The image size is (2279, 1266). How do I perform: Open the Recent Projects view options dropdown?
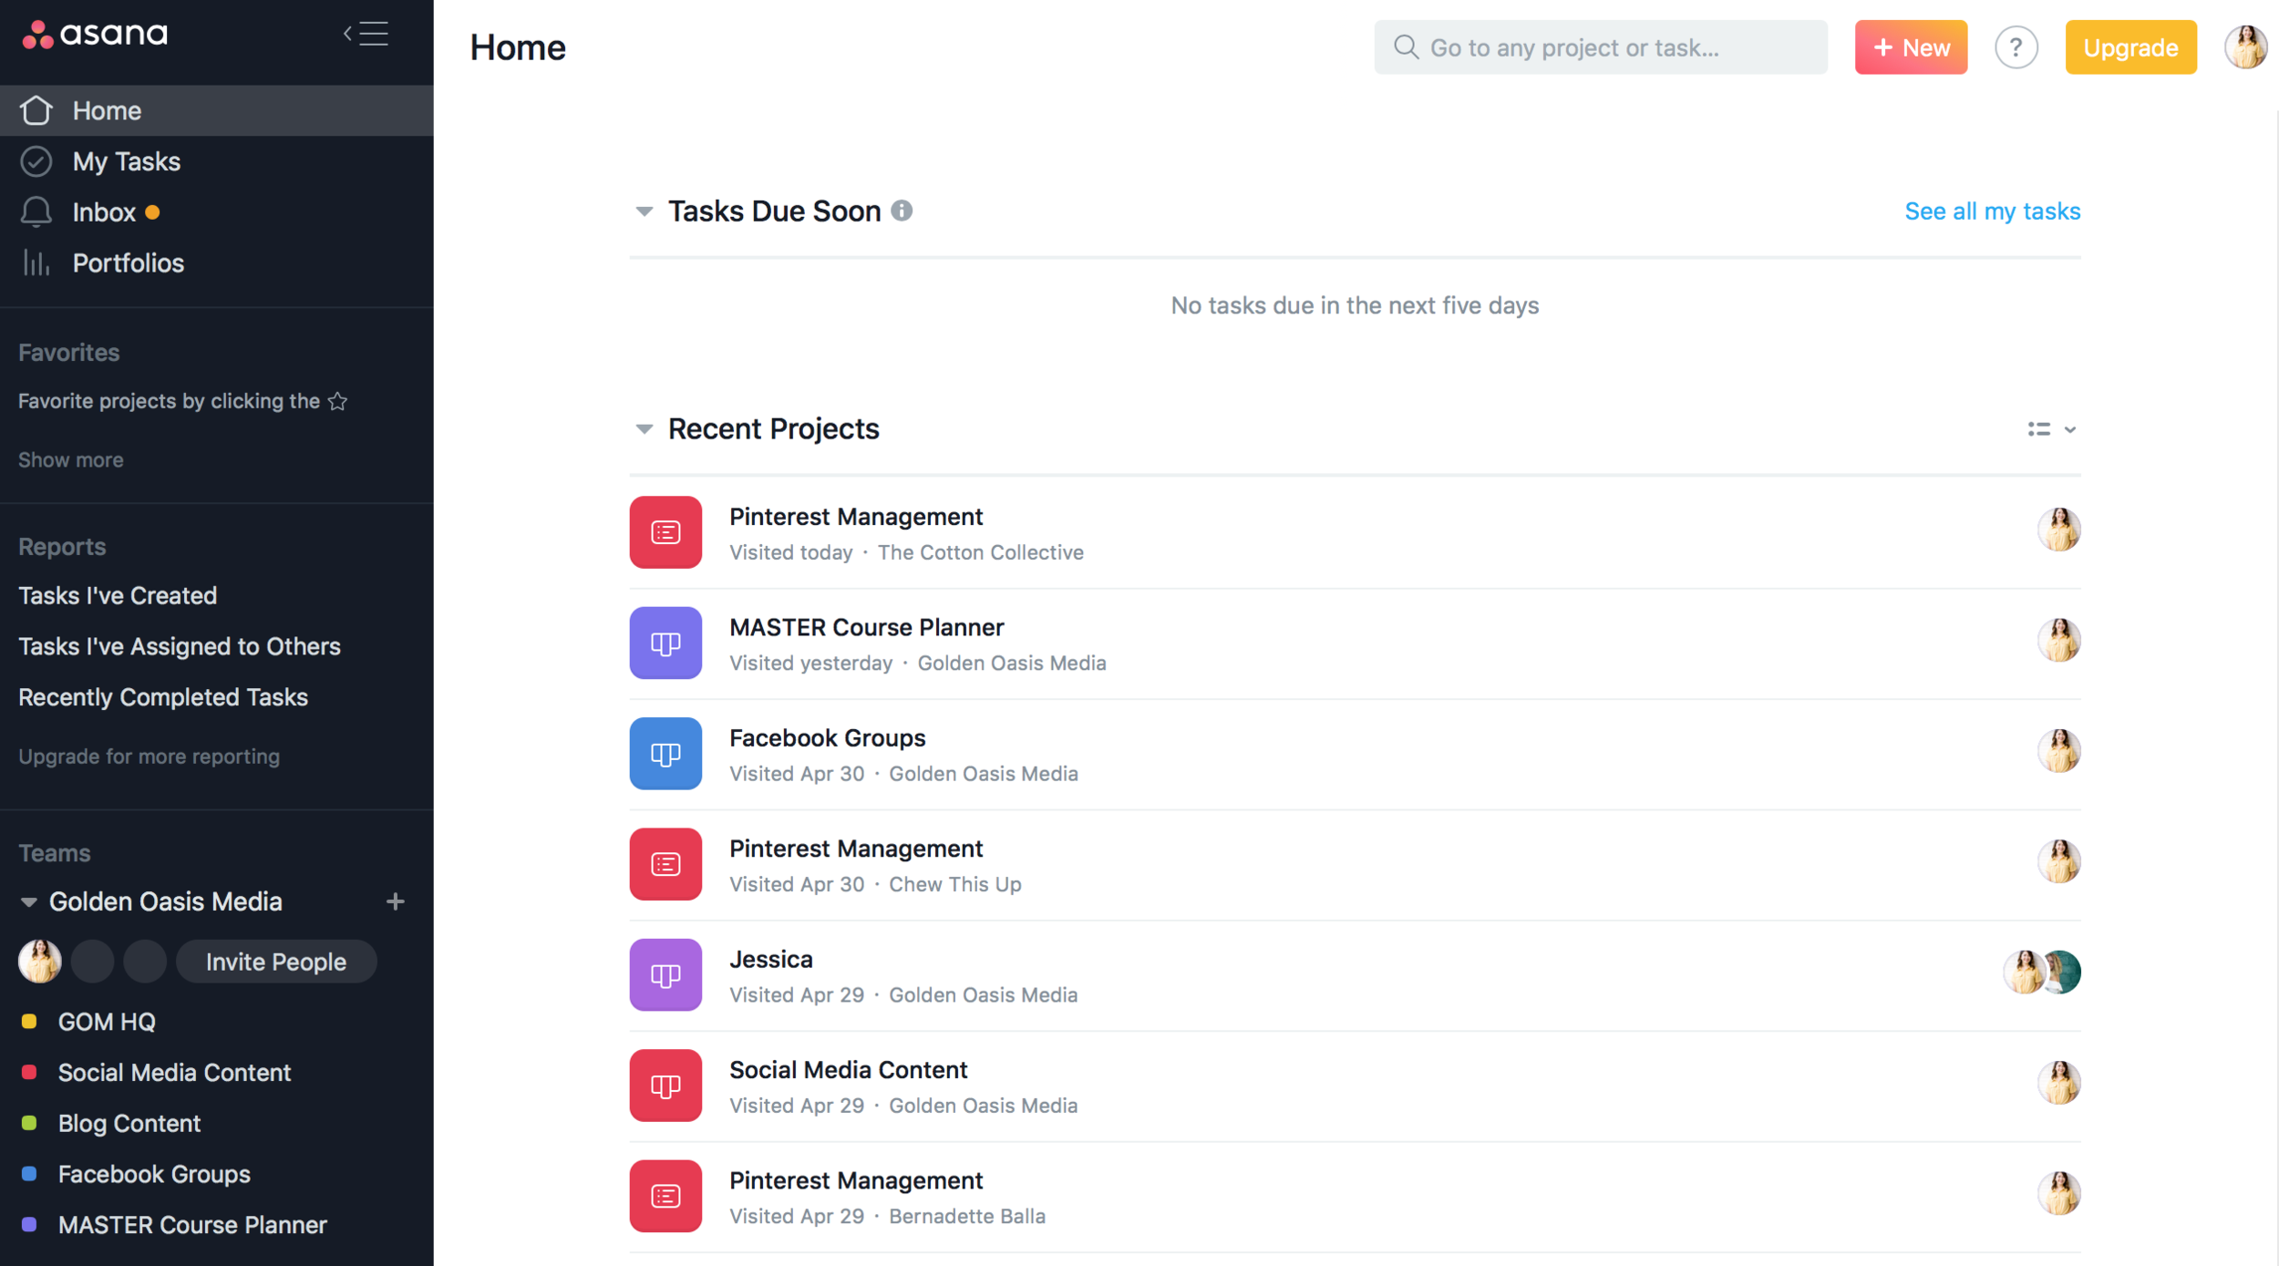pos(2051,429)
